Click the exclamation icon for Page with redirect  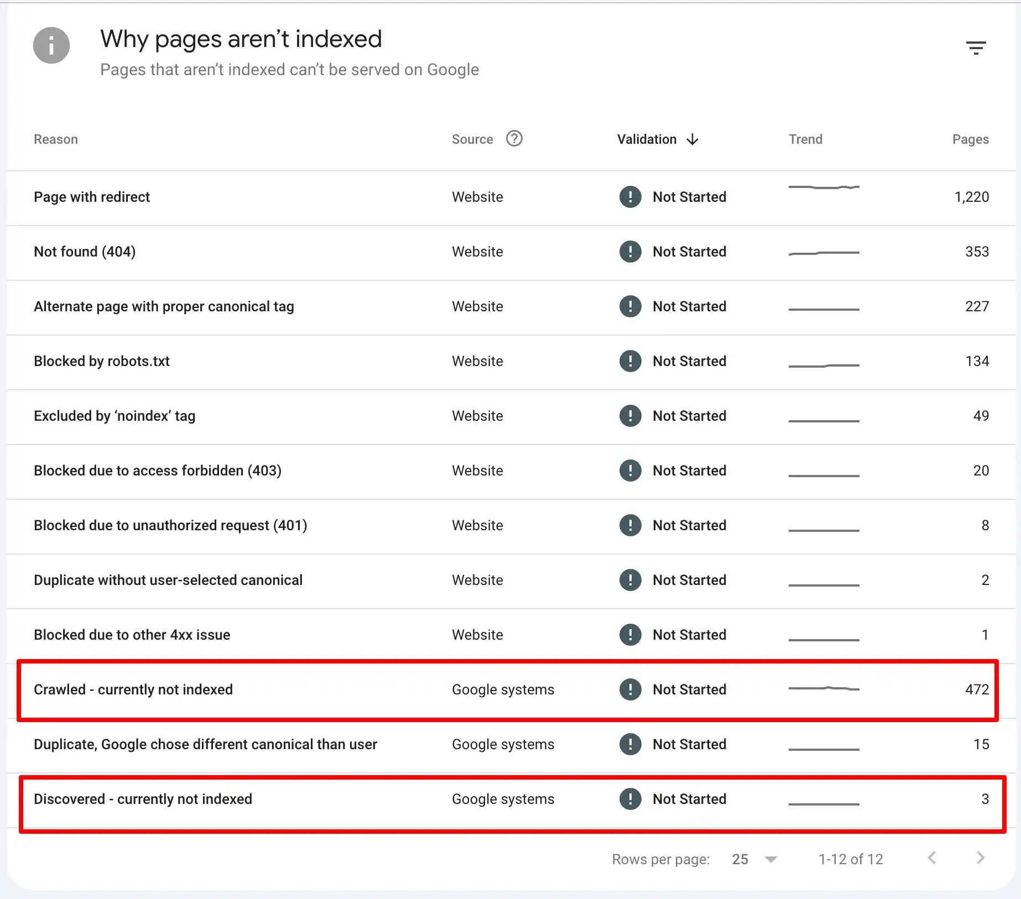click(x=630, y=197)
